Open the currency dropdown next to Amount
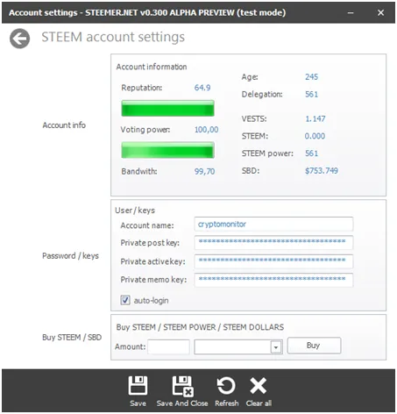 (x=276, y=347)
